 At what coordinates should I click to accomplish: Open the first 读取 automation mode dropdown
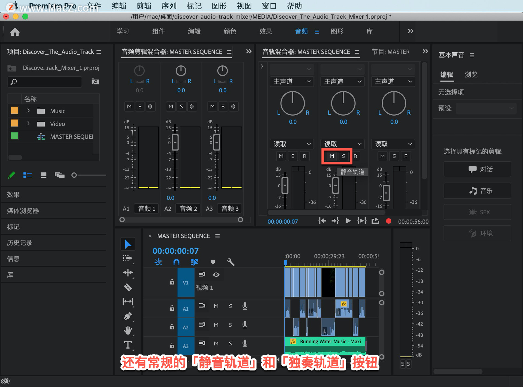pos(292,144)
